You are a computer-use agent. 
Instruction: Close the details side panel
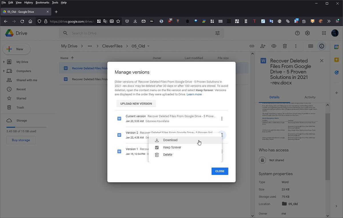(322, 61)
